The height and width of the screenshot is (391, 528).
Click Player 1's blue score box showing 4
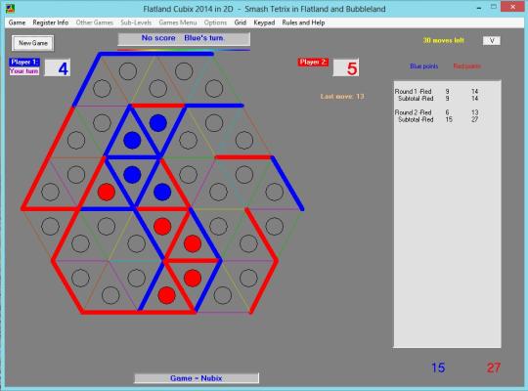click(x=58, y=68)
